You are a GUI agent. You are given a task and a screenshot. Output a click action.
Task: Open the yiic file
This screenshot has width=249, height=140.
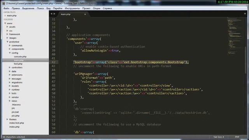coord(13,108)
